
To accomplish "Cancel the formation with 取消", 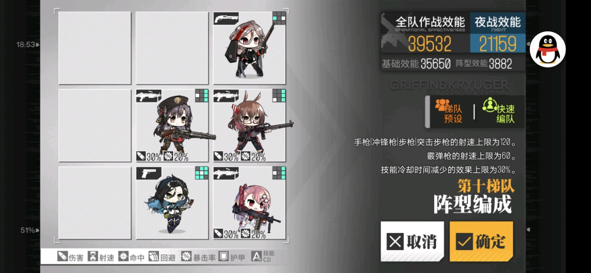I will [x=412, y=241].
